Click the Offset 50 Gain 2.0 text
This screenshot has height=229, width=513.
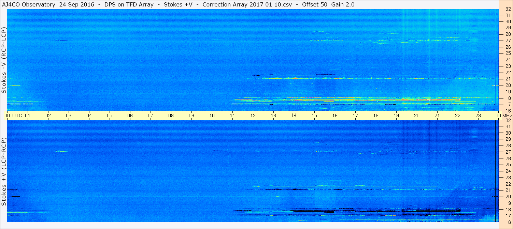(x=328, y=4)
